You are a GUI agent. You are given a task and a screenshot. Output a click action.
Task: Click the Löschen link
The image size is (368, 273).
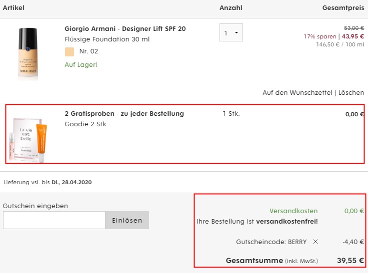click(351, 92)
